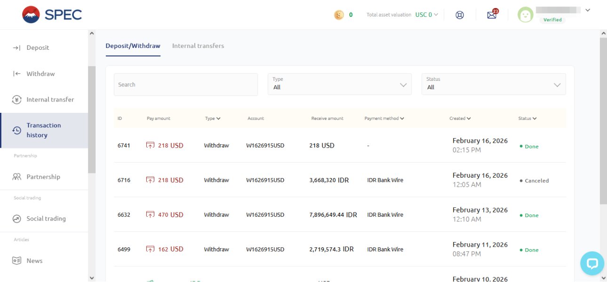Expand the Status filter dropdown

(493, 85)
